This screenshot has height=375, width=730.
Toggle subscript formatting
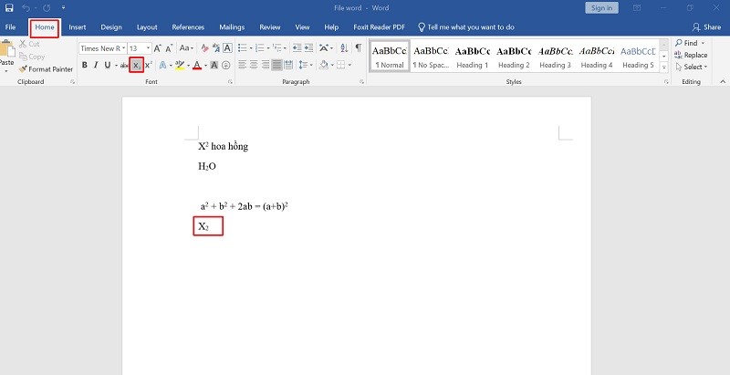136,65
